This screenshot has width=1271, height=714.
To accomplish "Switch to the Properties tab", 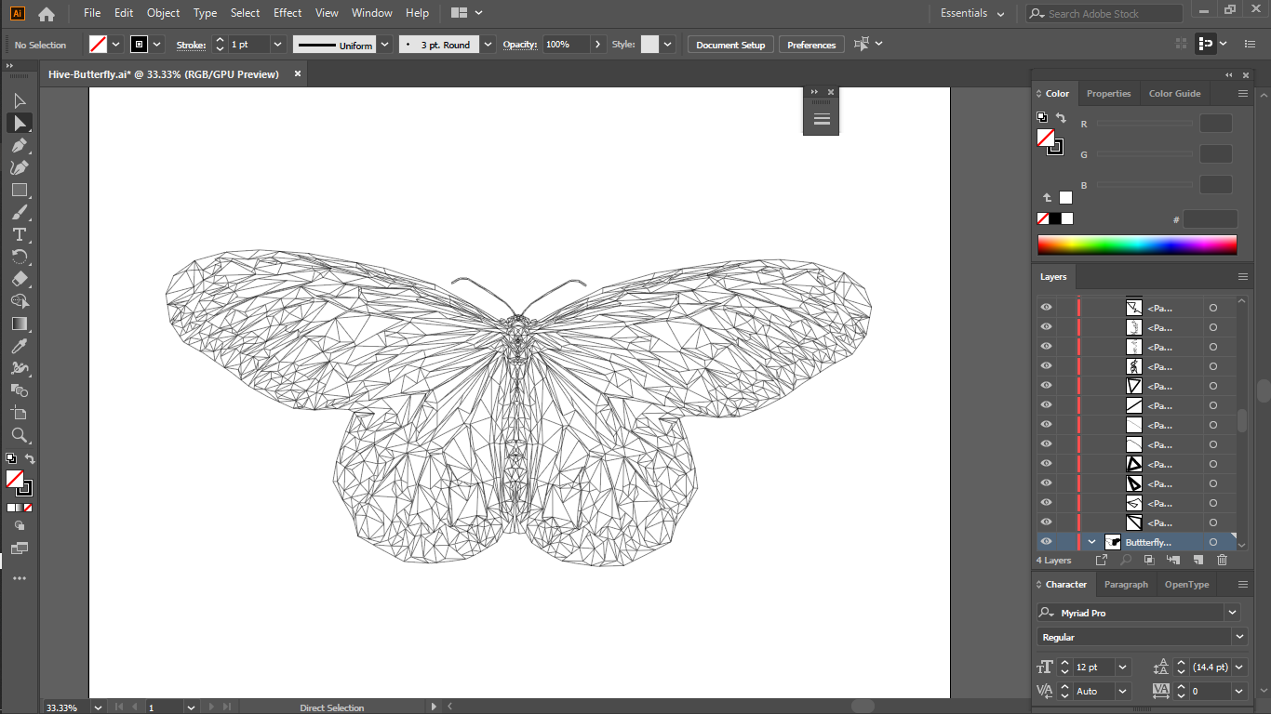I will coord(1108,93).
